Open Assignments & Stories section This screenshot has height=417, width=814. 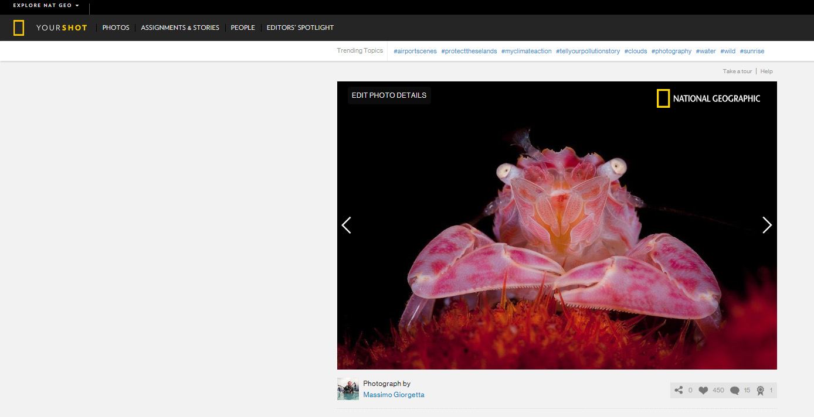[x=180, y=28]
